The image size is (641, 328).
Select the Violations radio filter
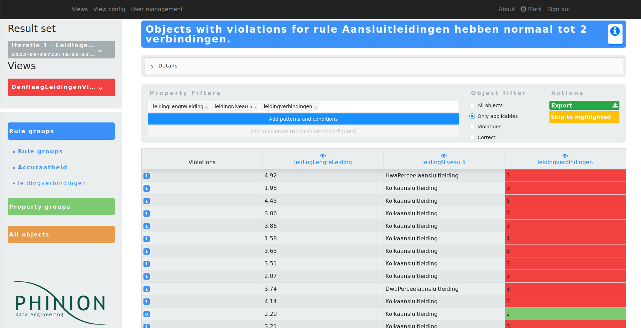pyautogui.click(x=472, y=127)
